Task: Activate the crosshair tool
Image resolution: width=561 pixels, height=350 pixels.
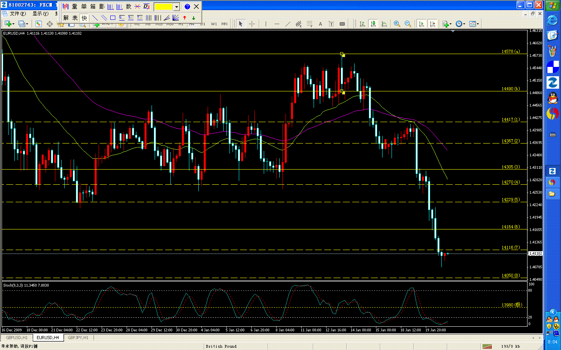Action: coord(252,24)
